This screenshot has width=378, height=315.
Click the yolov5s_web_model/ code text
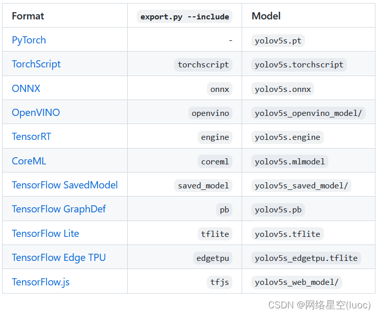[x=296, y=282]
